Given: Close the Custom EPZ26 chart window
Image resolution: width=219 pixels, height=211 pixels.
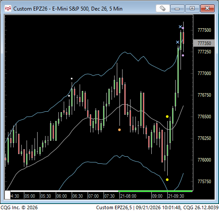Looking at the screenshot, I should point(207,8).
